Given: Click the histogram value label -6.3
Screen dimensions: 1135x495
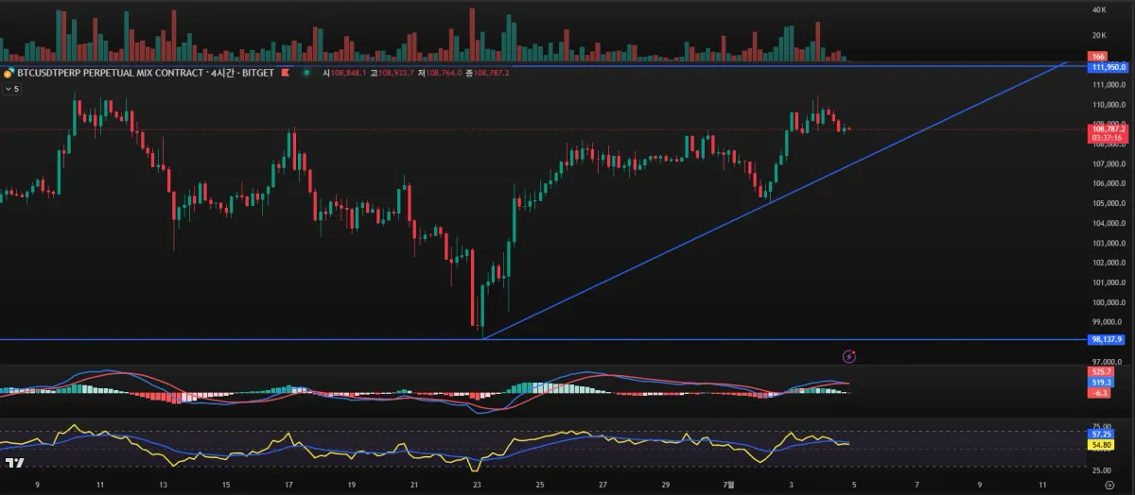Looking at the screenshot, I should 1101,393.
